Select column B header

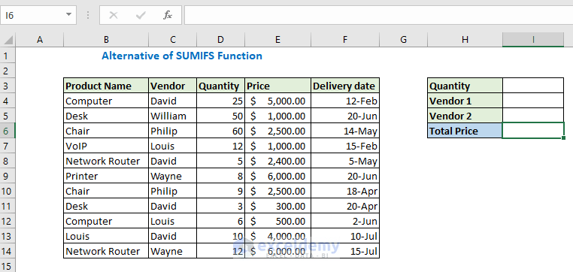pyautogui.click(x=106, y=39)
